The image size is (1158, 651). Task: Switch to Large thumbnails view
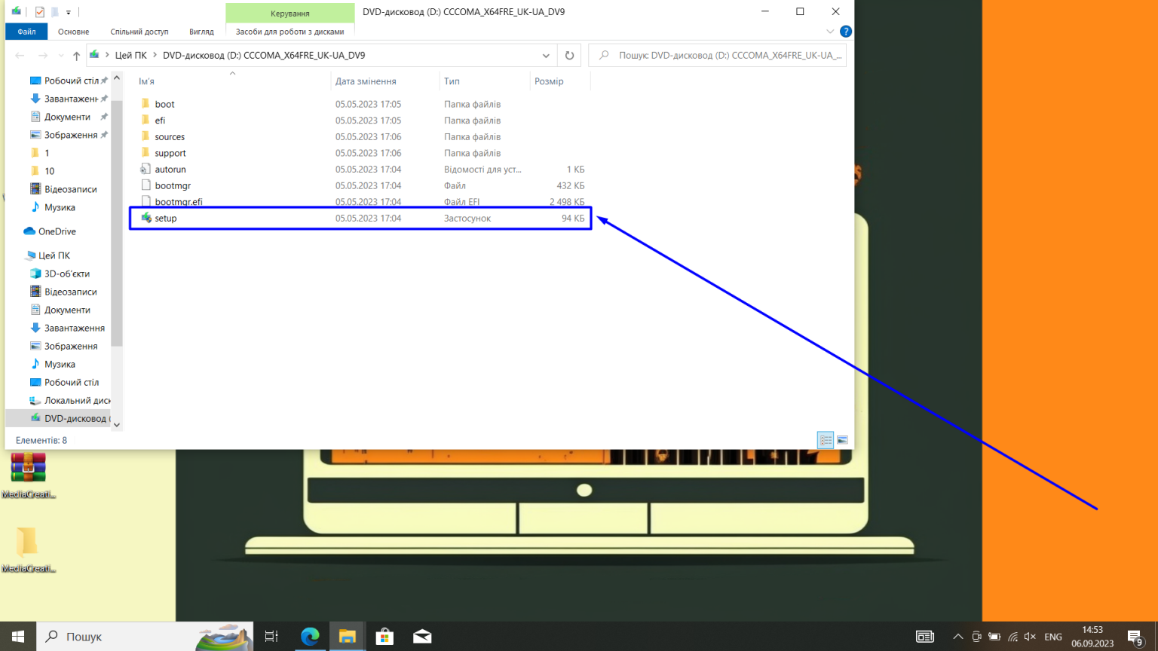tap(842, 439)
